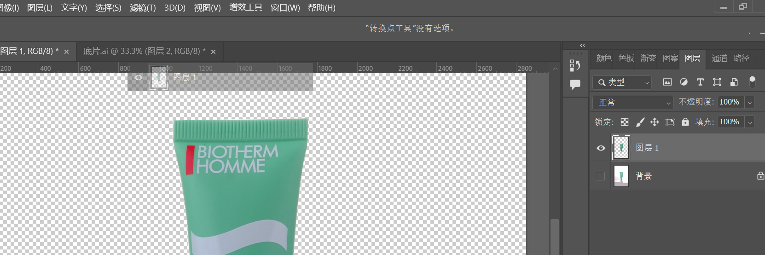
Task: Filter layers by smart object icon
Action: point(734,82)
